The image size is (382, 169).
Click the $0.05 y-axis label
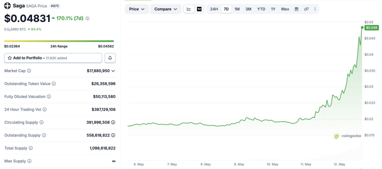(369, 22)
